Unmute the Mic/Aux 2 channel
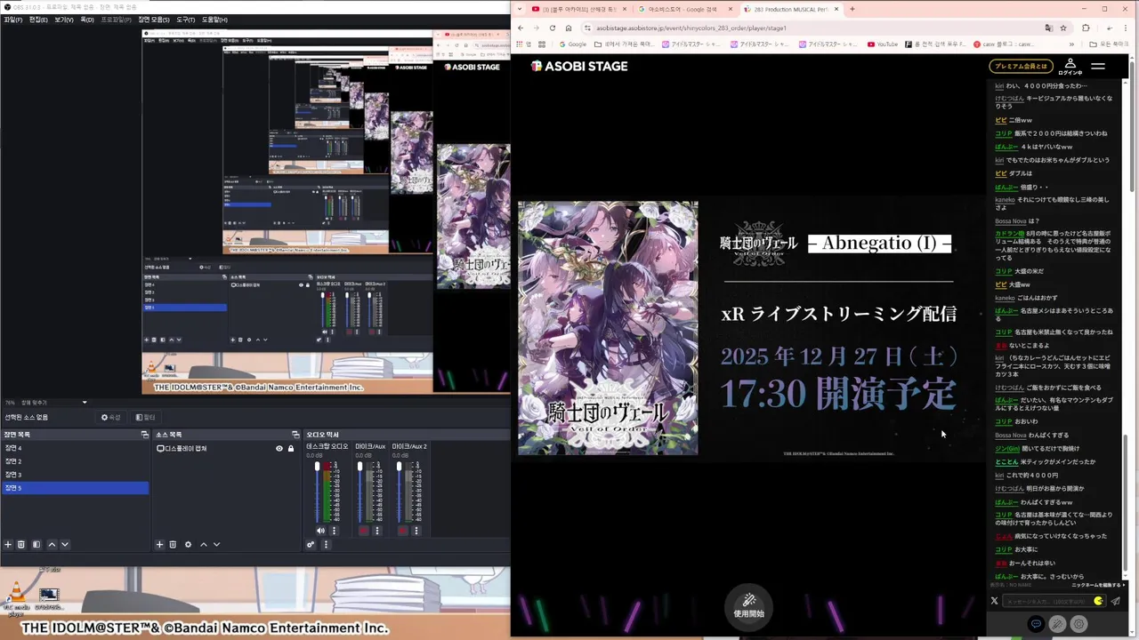This screenshot has height=640, width=1139. point(402,531)
